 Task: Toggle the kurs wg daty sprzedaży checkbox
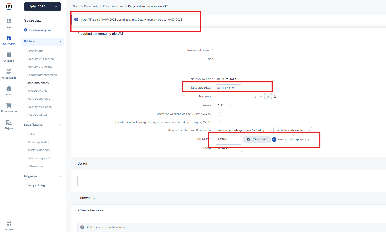274,139
